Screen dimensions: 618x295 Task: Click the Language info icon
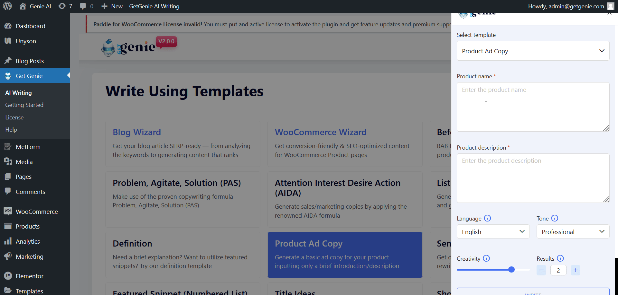(x=487, y=218)
